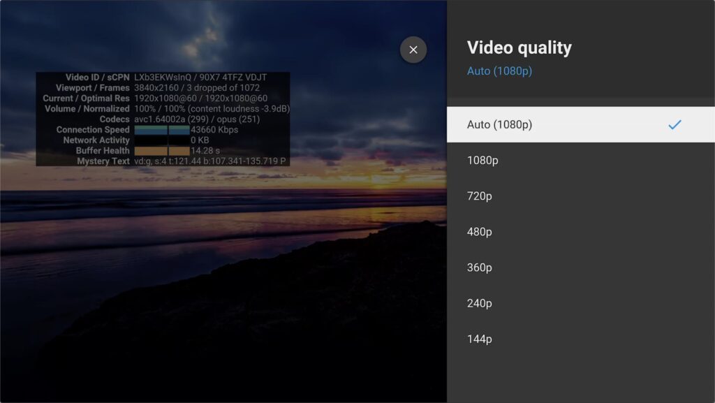Close the video quality panel with X
715x403 pixels.
[413, 50]
